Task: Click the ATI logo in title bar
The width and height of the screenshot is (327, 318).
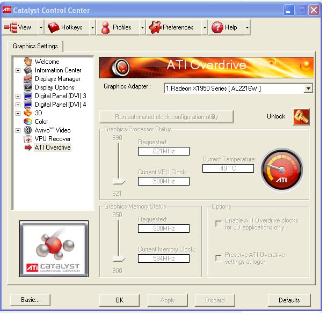Action: (x=6, y=10)
